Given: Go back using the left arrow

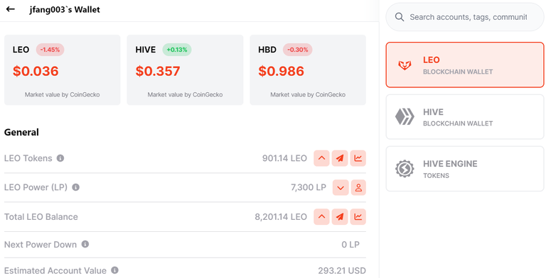Looking at the screenshot, I should click(11, 9).
